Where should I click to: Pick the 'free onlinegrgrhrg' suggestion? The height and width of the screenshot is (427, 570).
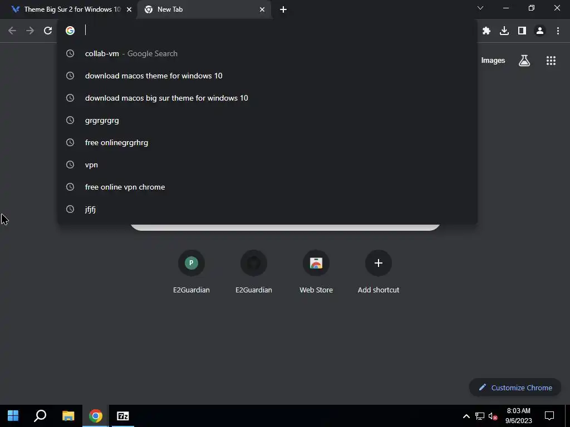[x=267, y=142]
